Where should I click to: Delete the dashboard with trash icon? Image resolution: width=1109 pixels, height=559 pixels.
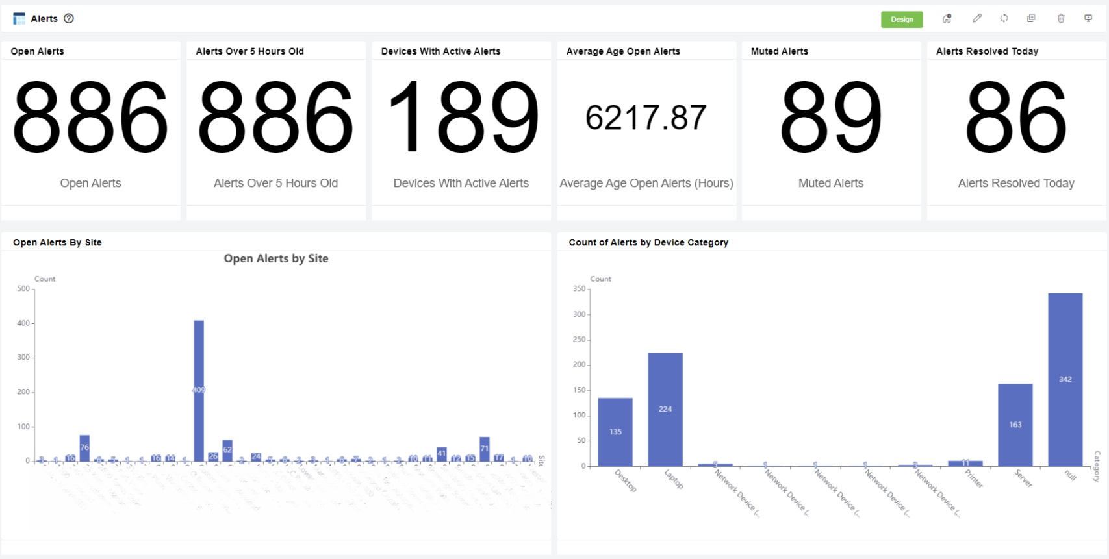point(1061,19)
